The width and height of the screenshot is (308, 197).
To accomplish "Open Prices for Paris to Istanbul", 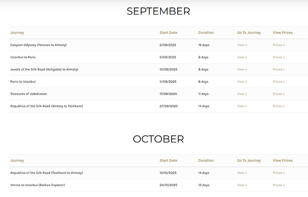I will 279,82.
